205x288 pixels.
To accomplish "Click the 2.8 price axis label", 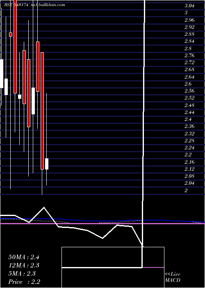I will 188,48.
